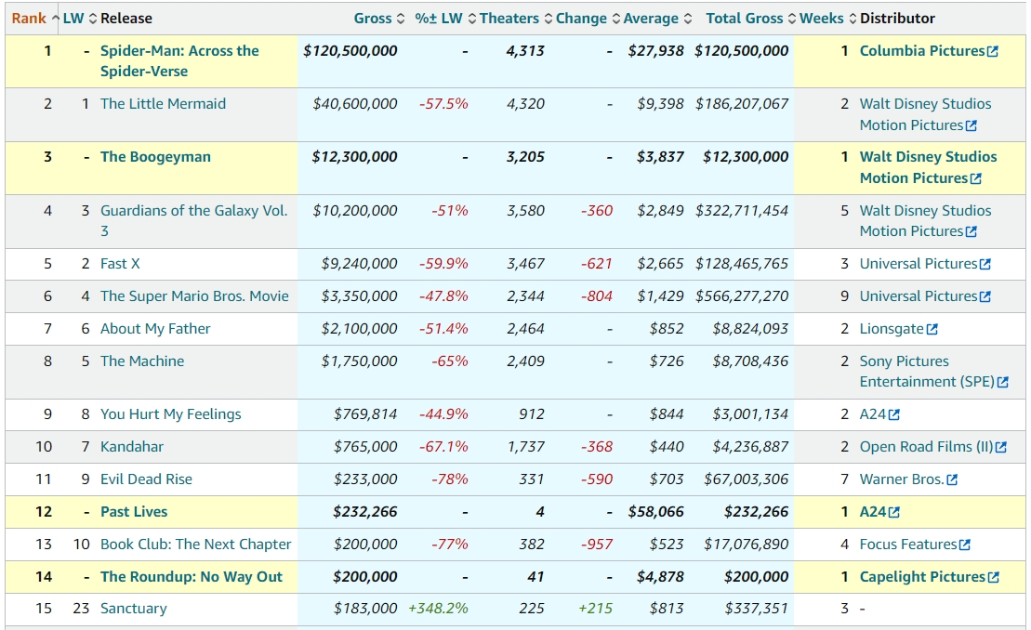Click external link icon beside Warner Bros.
The image size is (1031, 630).
tap(951, 480)
